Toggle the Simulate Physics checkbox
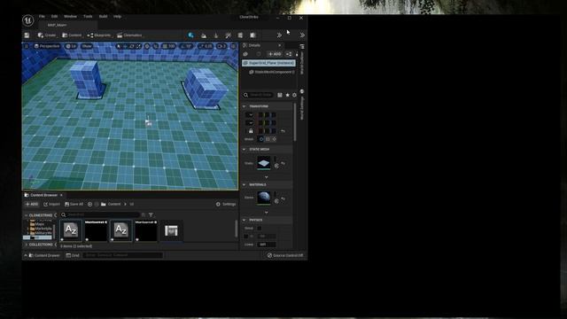This screenshot has width=567, height=319. click(x=260, y=229)
